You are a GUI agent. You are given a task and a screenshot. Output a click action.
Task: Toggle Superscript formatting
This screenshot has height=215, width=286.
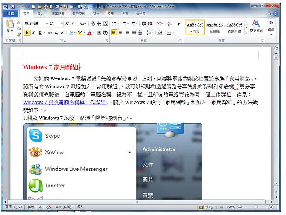[63, 33]
